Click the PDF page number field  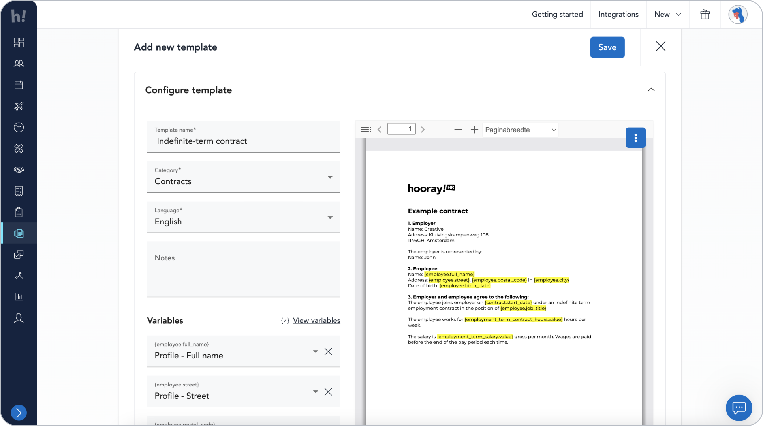coord(401,129)
